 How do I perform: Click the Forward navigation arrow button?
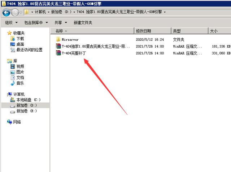(15, 13)
